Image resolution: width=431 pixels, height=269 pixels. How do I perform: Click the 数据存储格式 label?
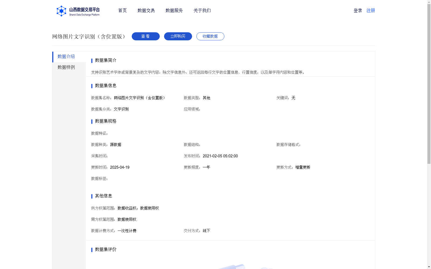[x=289, y=145]
